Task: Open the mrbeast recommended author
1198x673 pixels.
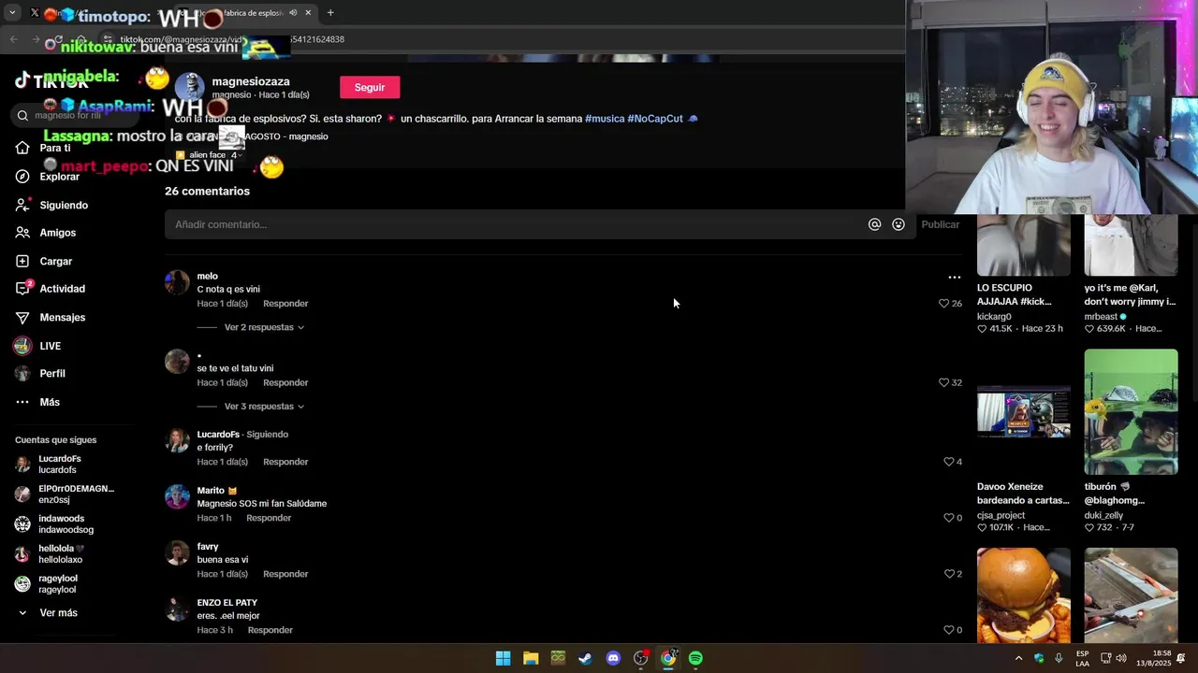Action: (1101, 317)
